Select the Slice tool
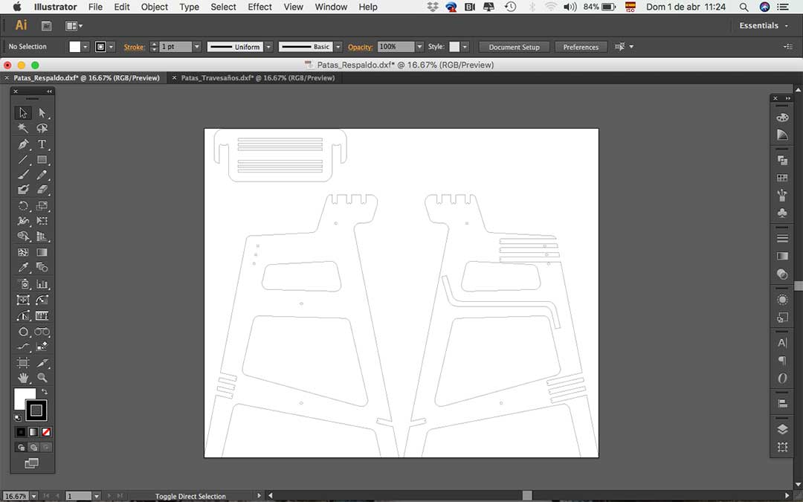 pos(42,363)
